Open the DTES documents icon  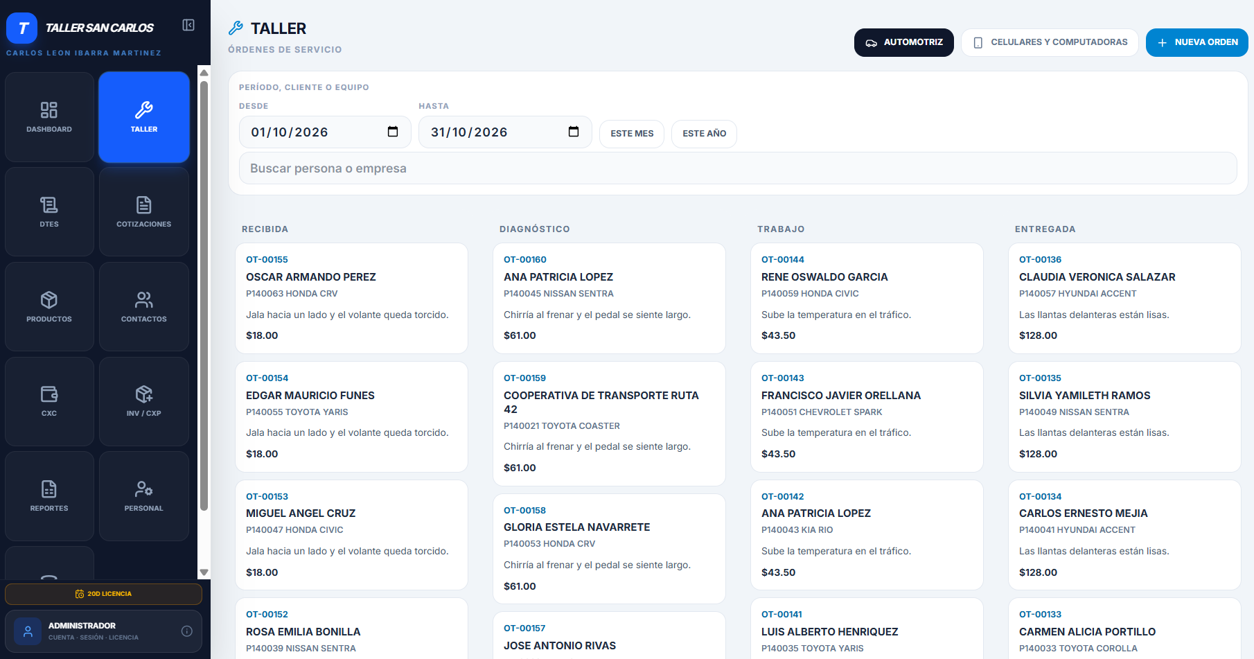coord(49,205)
